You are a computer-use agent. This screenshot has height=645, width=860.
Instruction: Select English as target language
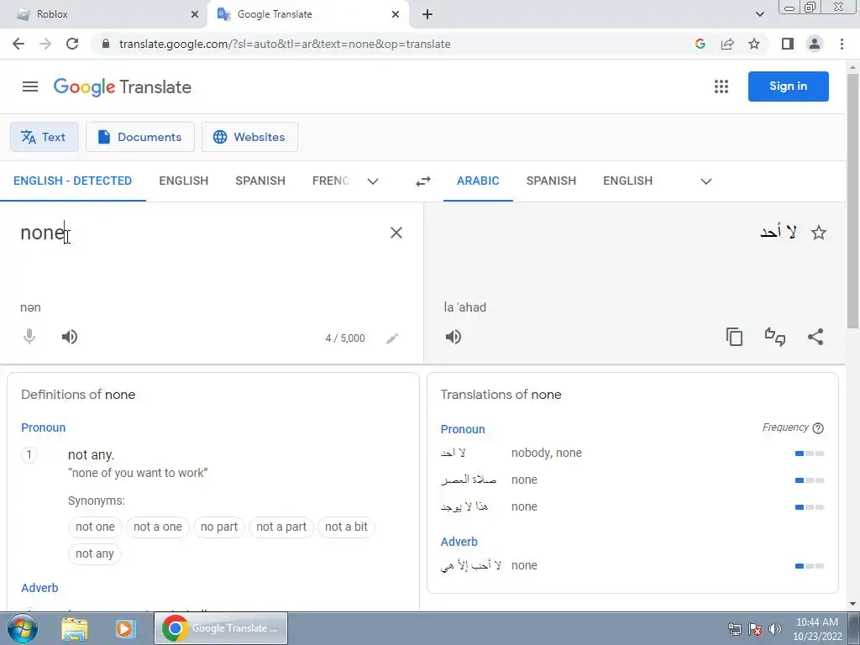point(628,181)
